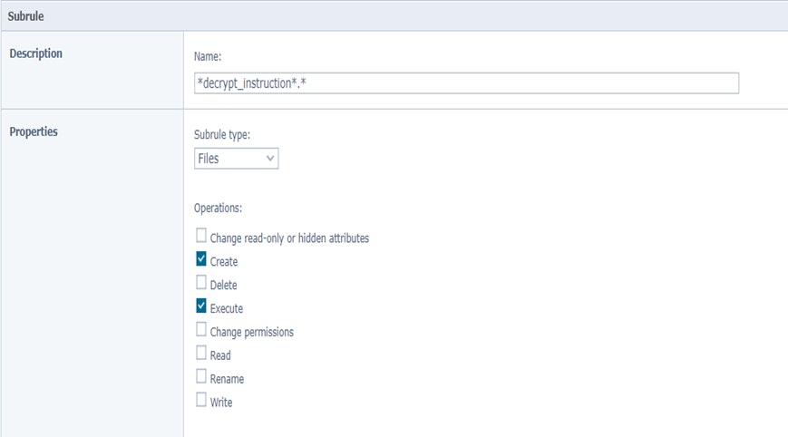Enable the 'Change read-only or hidden attributes' checkbox
The width and height of the screenshot is (788, 437).
tap(201, 237)
